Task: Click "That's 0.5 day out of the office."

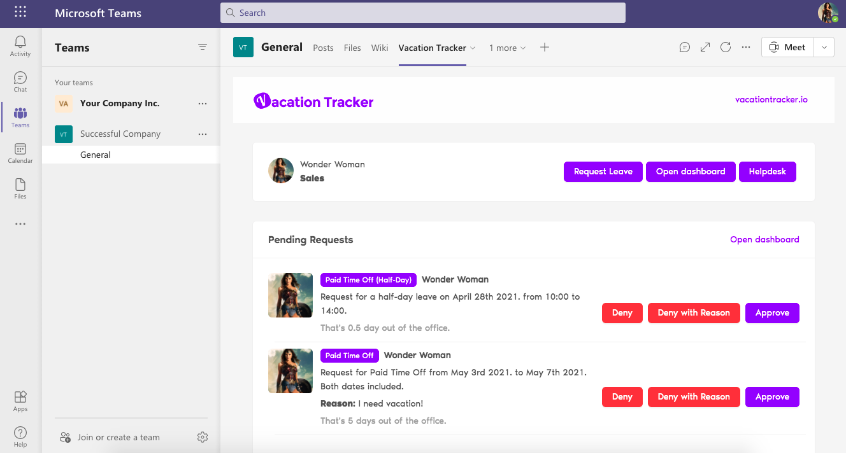Action: tap(385, 328)
